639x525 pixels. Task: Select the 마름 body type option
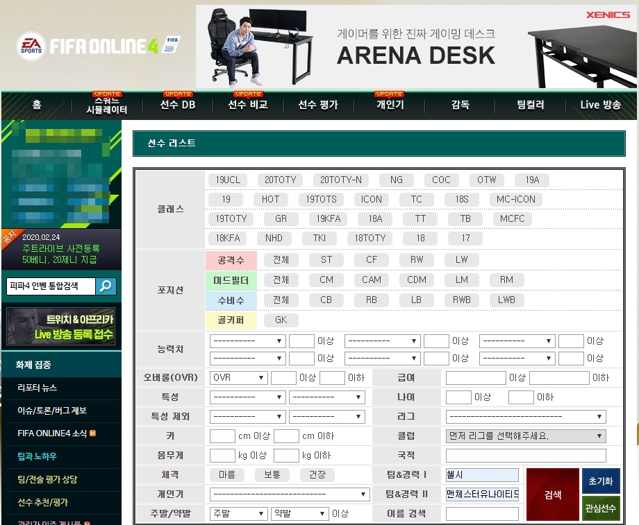coord(227,475)
